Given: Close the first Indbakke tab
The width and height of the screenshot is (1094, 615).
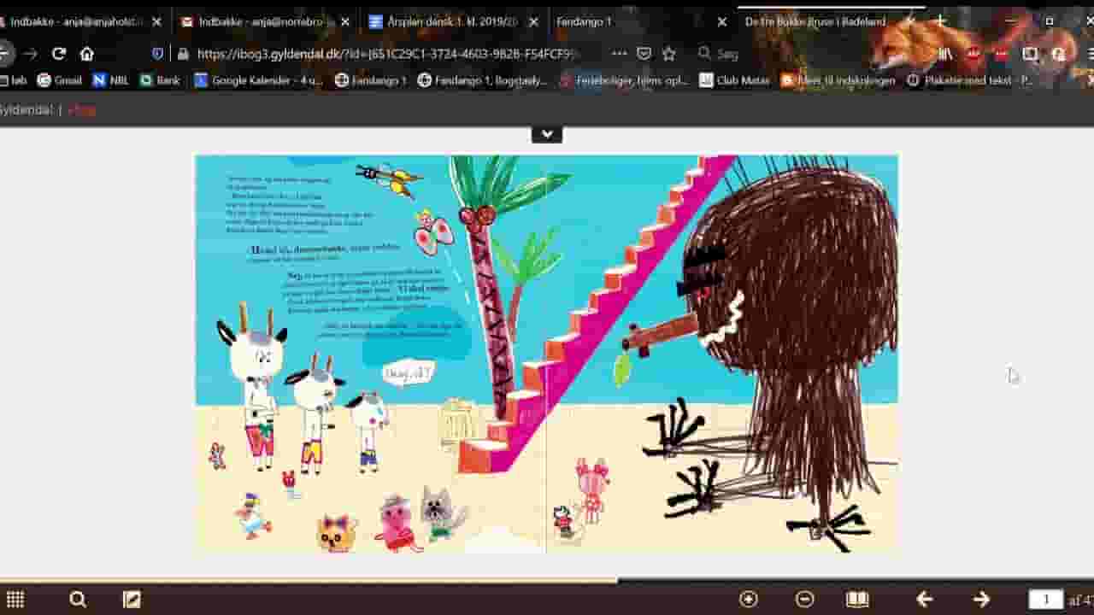Looking at the screenshot, I should (156, 22).
